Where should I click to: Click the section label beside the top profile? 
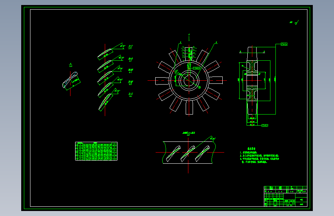(130, 47)
